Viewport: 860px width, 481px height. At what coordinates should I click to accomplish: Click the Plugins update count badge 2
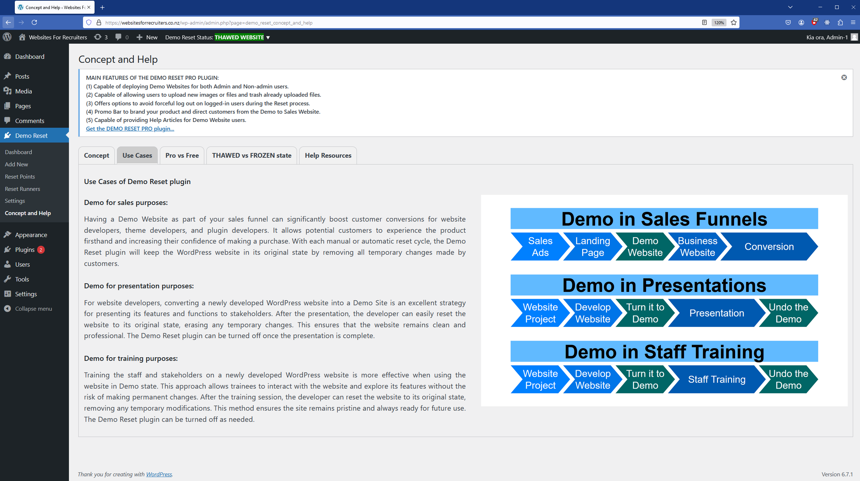point(41,249)
